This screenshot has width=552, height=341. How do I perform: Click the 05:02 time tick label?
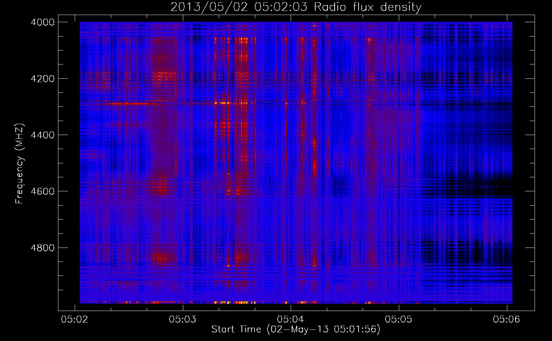tap(74, 319)
